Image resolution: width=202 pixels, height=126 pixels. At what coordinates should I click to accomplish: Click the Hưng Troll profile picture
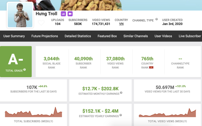20,15
